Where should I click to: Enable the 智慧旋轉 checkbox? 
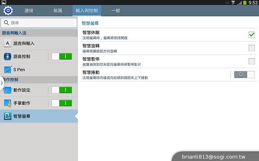click(x=251, y=48)
